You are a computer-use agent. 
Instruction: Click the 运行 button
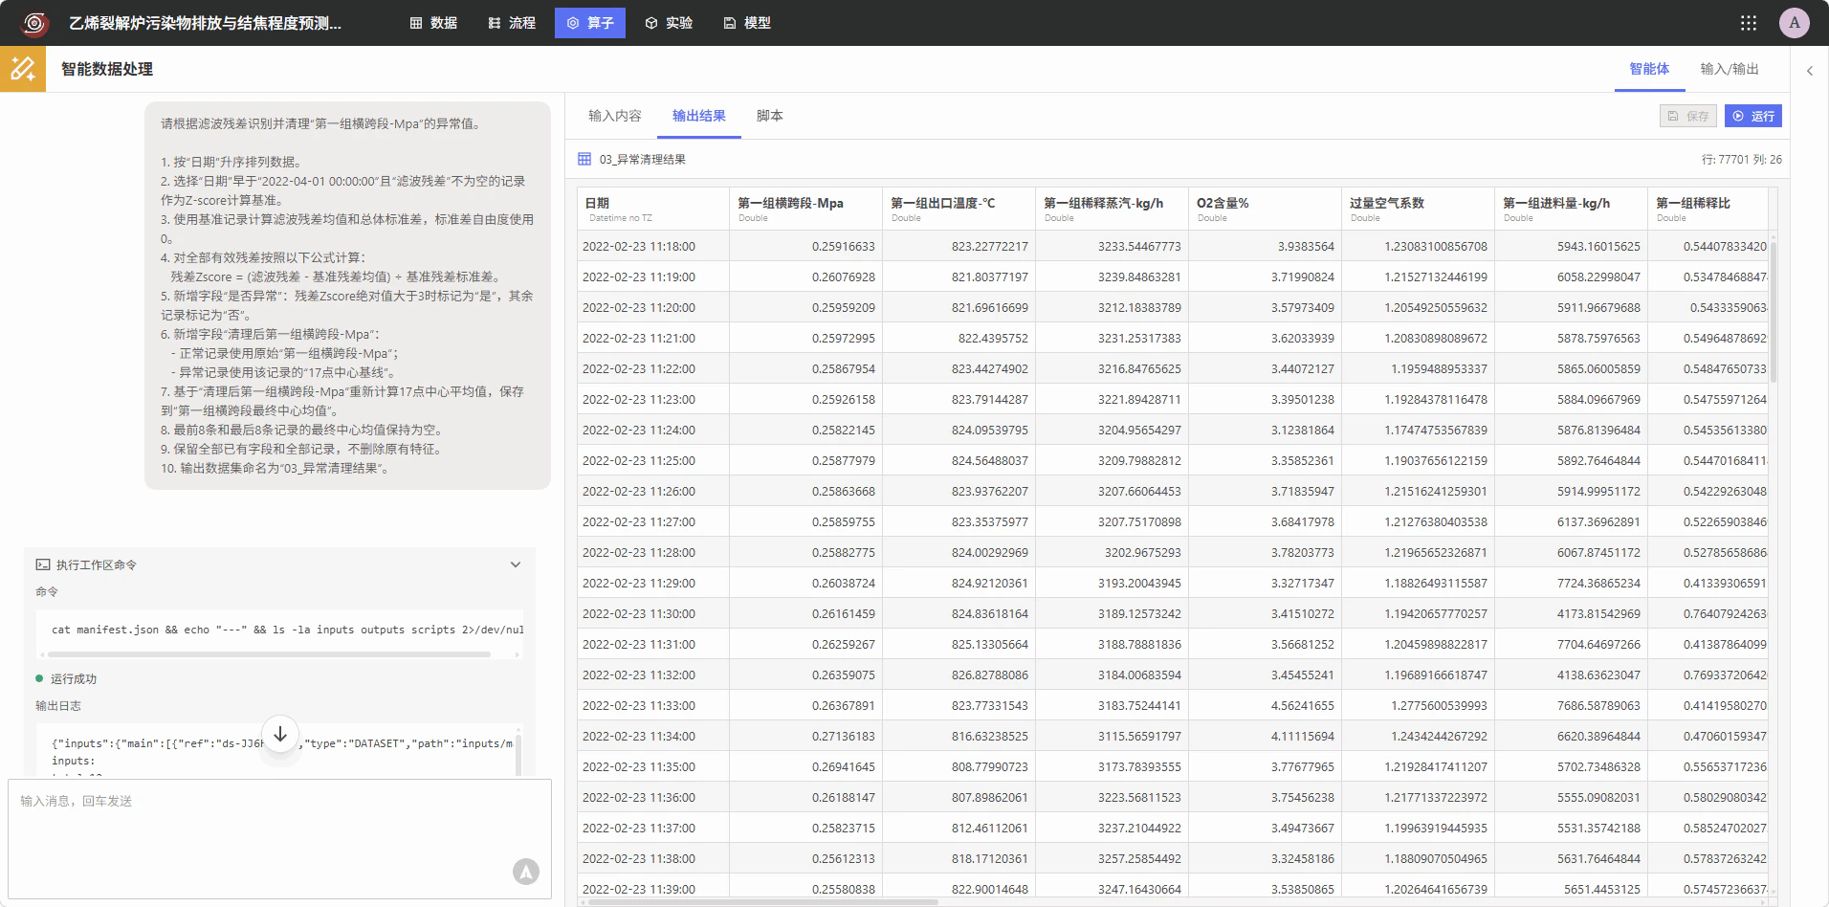click(x=1753, y=116)
